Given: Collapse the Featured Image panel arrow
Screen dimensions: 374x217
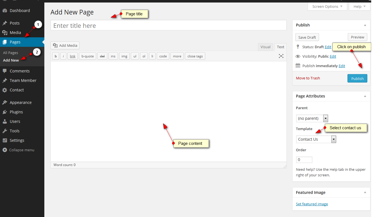Looking at the screenshot, I should tap(365, 192).
